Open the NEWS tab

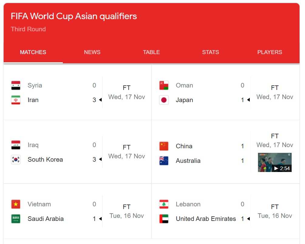click(92, 52)
